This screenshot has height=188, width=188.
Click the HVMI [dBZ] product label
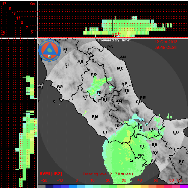pyautogui.click(x=51, y=174)
